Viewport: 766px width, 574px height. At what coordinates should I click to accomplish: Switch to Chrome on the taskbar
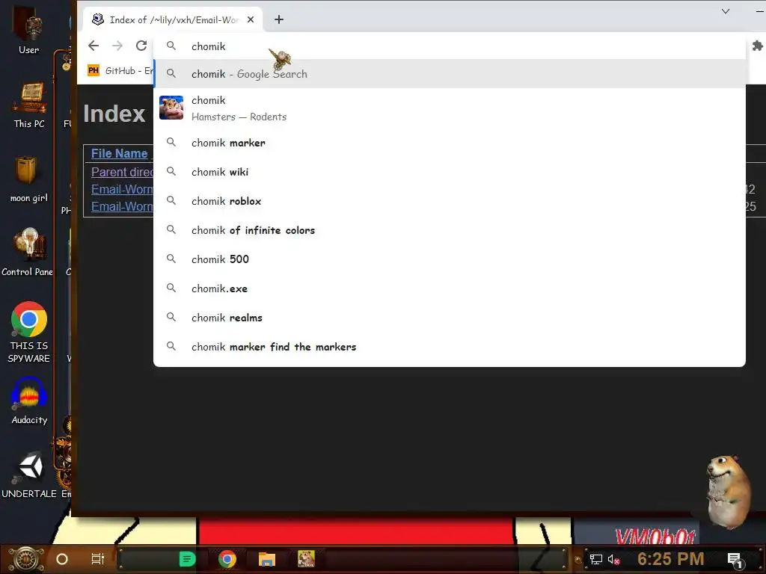(227, 559)
